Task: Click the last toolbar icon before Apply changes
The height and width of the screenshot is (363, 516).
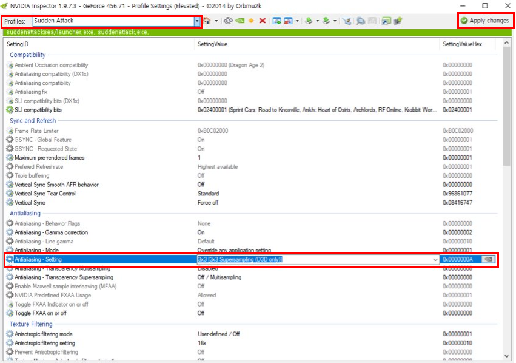Action: tap(398, 21)
